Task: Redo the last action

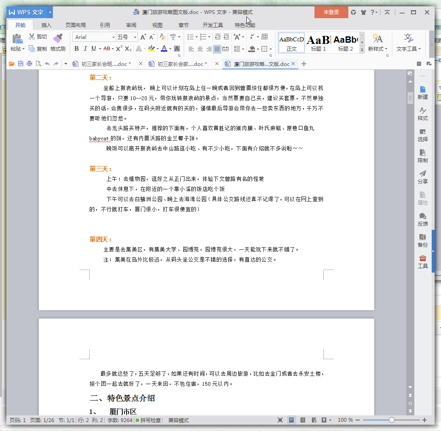Action: point(56,64)
